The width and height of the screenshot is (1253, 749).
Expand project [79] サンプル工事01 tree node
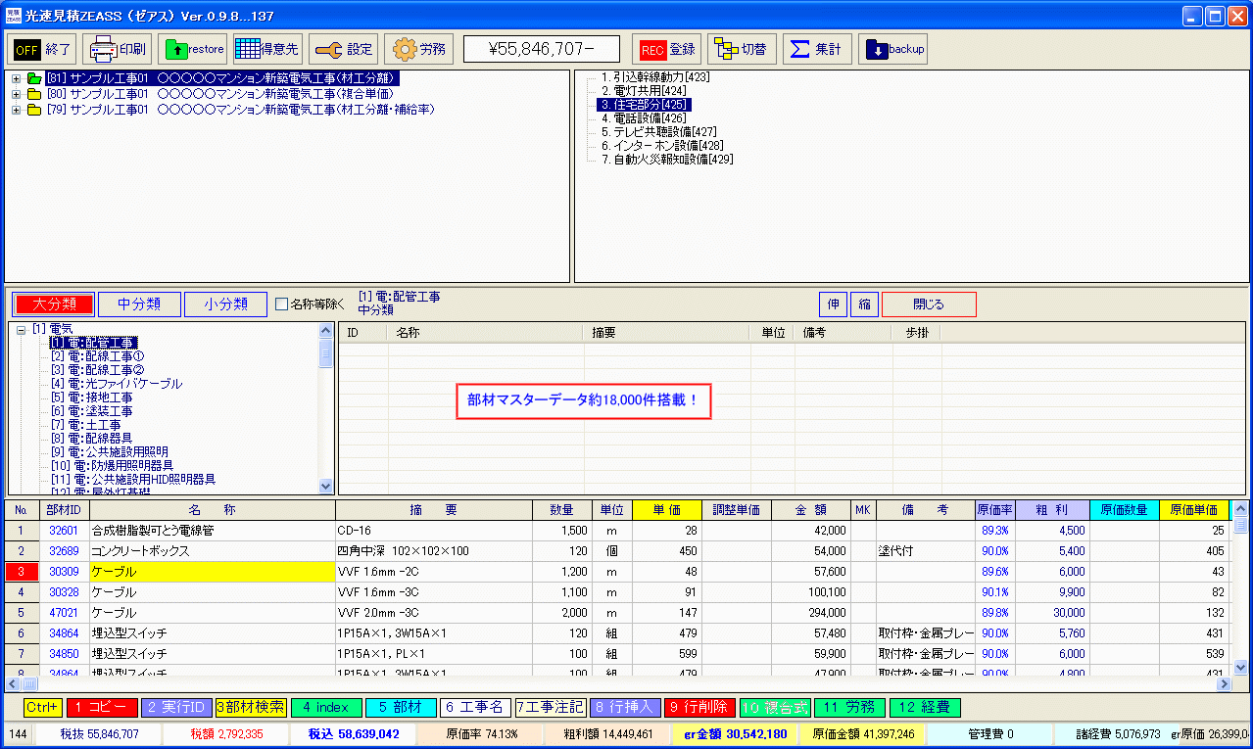pos(17,110)
